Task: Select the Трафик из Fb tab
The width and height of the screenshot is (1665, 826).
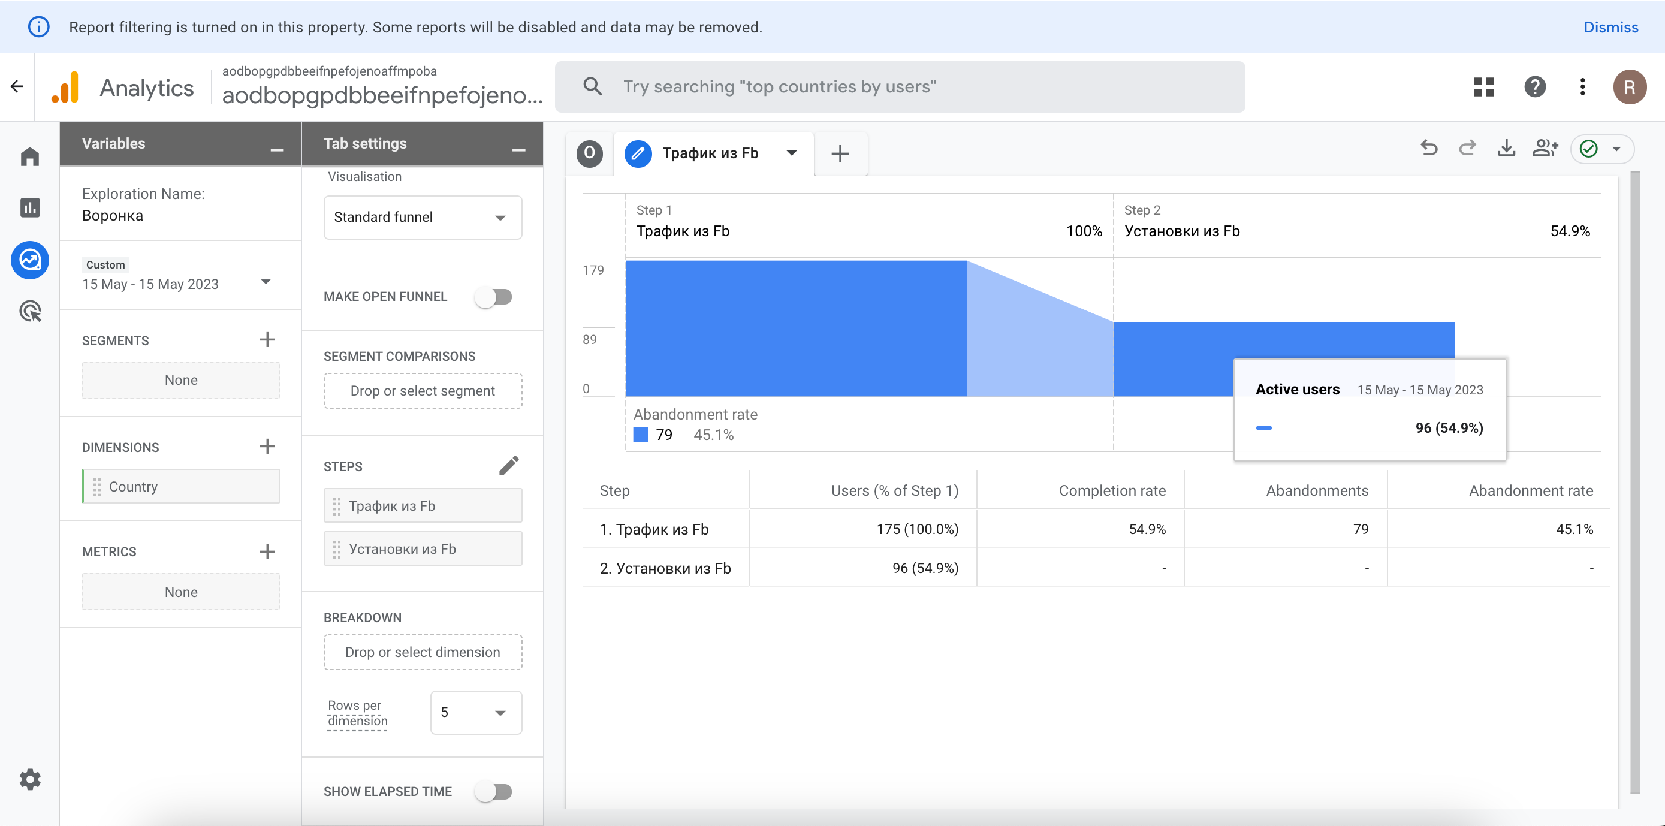Action: pyautogui.click(x=710, y=154)
